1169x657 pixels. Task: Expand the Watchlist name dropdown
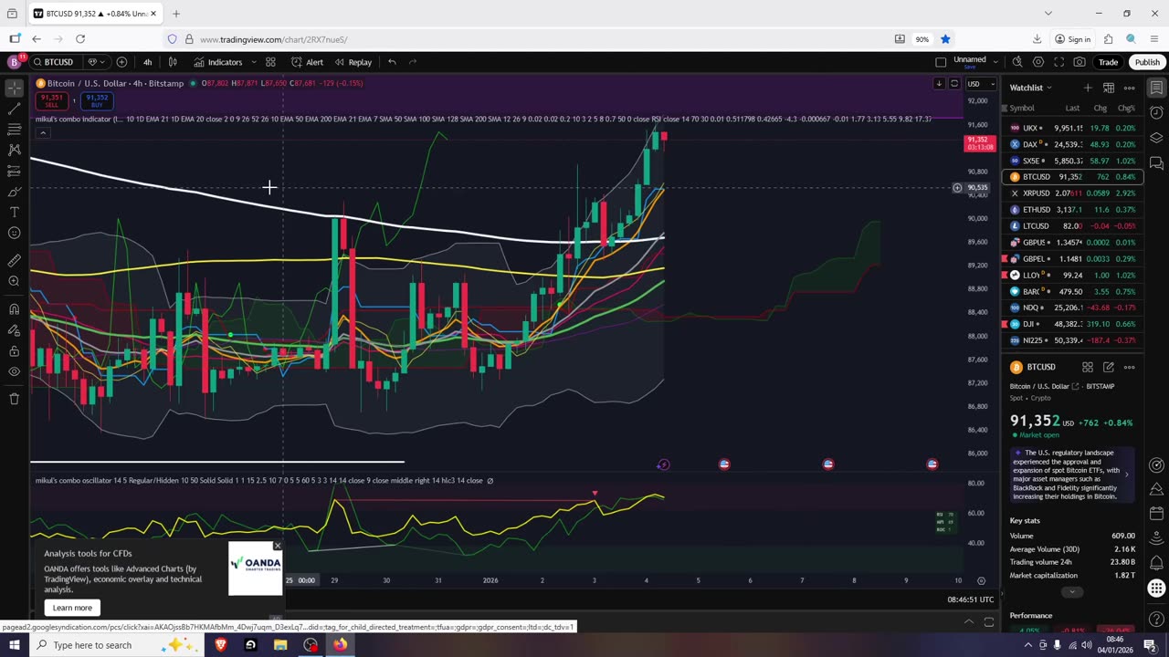click(x=1030, y=88)
